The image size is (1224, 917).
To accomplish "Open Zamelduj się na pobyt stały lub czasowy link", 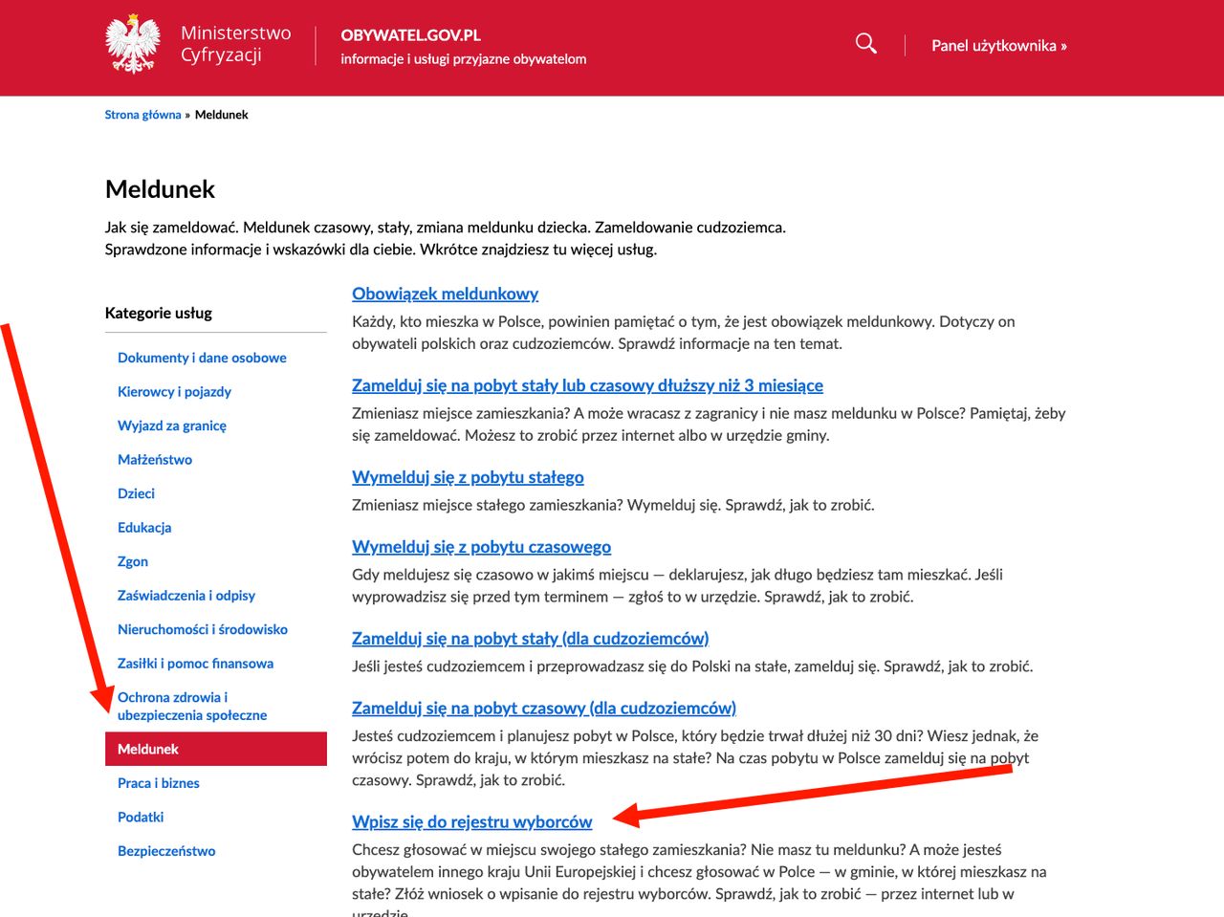I will click(x=587, y=385).
